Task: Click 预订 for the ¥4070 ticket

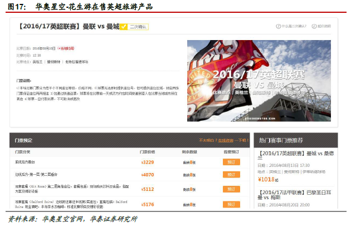Action: click(231, 175)
